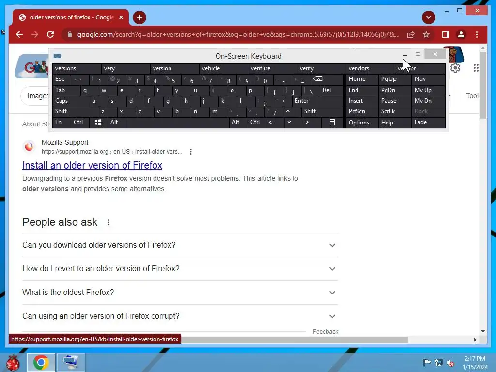Screen dimensions: 496x372
Task: Click the horizontal scrollbar right arrow
Action: tap(475, 340)
